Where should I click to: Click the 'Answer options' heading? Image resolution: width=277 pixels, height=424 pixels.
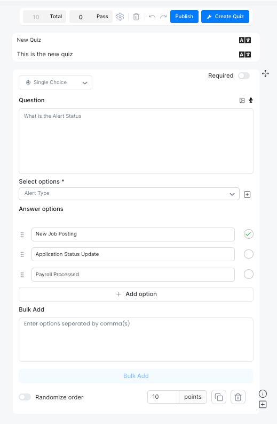(x=41, y=209)
